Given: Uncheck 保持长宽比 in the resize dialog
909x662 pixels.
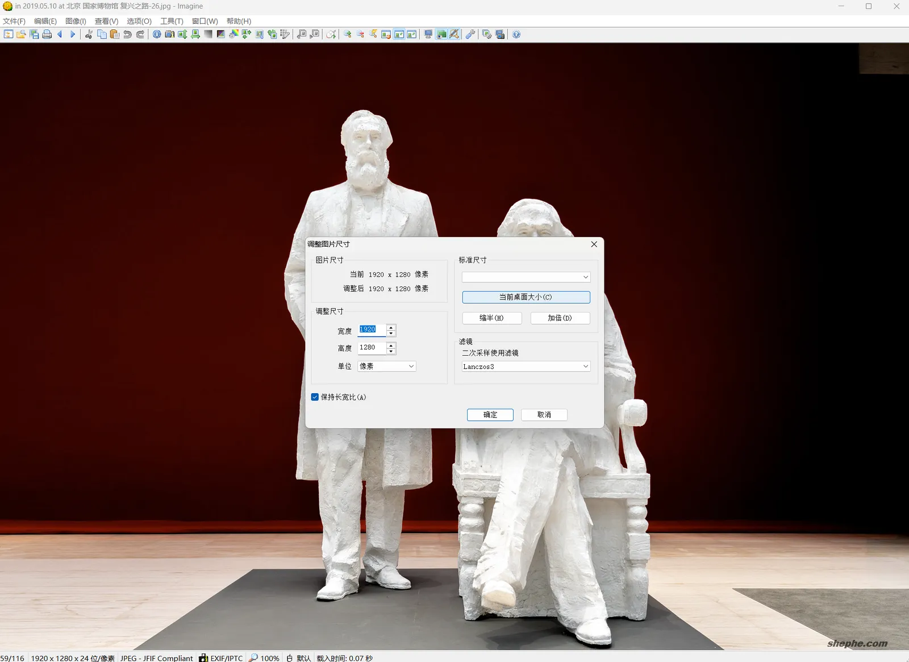Looking at the screenshot, I should click(315, 397).
